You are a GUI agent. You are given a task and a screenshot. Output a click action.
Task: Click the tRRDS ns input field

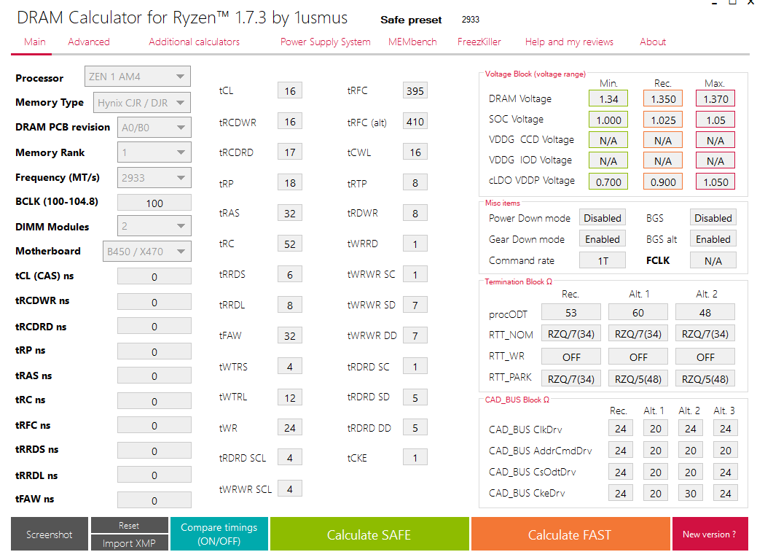[x=154, y=451]
